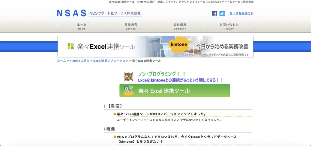Image resolution: width=311 pixels, height=146 pixels.
Task: Click the four-square kintone icon in banner
Action: coord(70,46)
